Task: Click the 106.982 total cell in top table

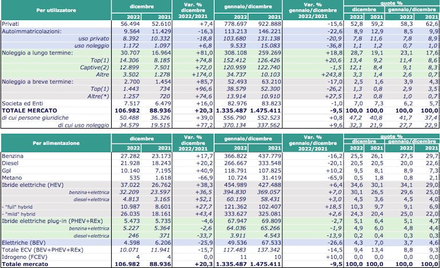Action: 127,110
